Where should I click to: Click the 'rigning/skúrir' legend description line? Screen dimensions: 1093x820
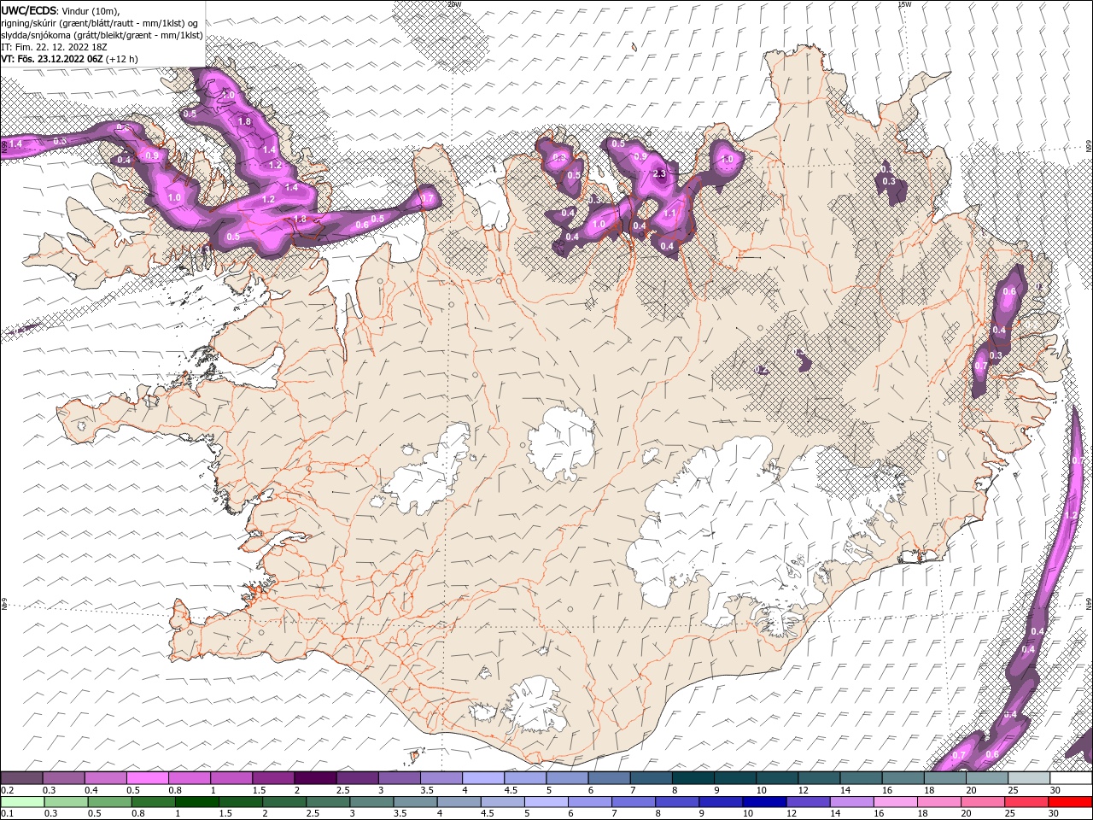click(100, 23)
